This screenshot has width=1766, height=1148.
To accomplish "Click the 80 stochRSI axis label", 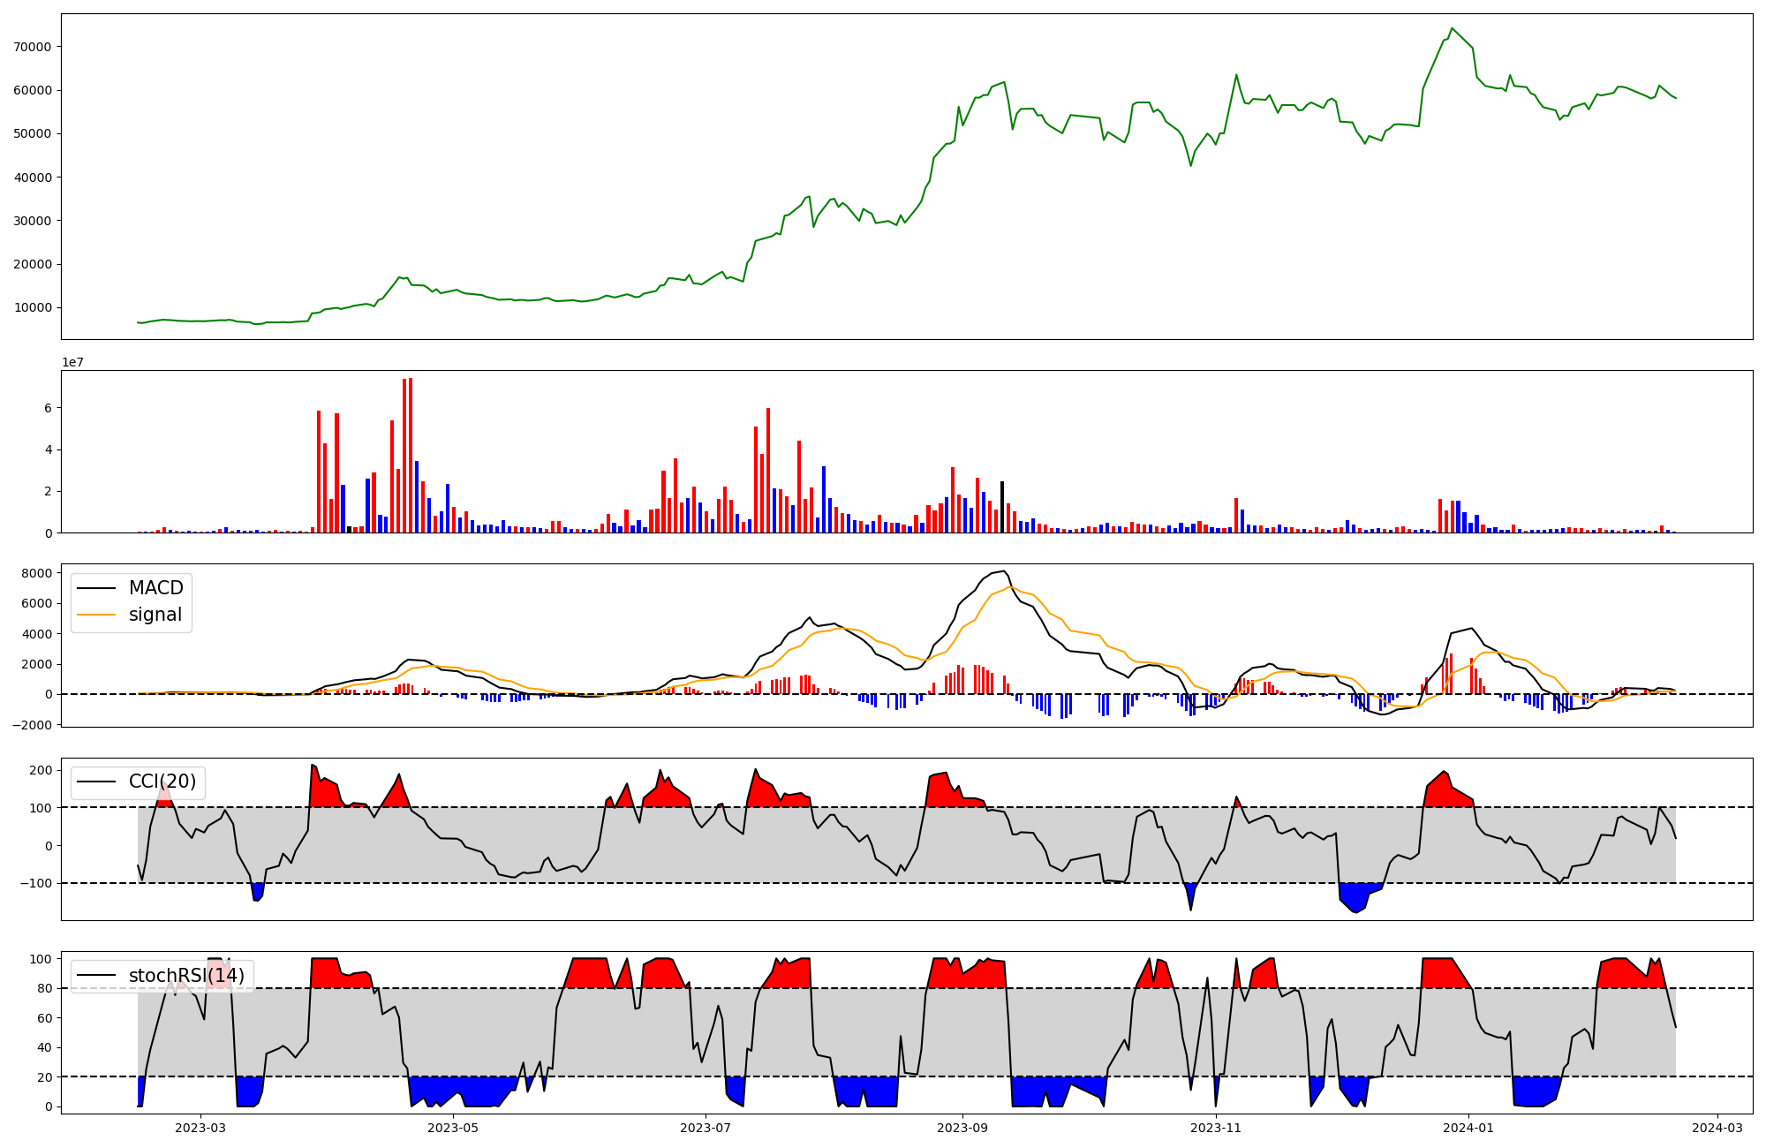I will [x=44, y=988].
